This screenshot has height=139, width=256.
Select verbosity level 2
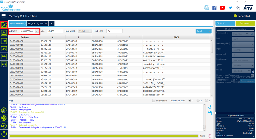pyautogui.click(x=198, y=100)
